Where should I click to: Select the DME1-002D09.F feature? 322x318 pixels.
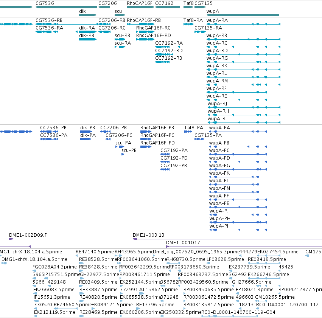(x=28, y=235)
